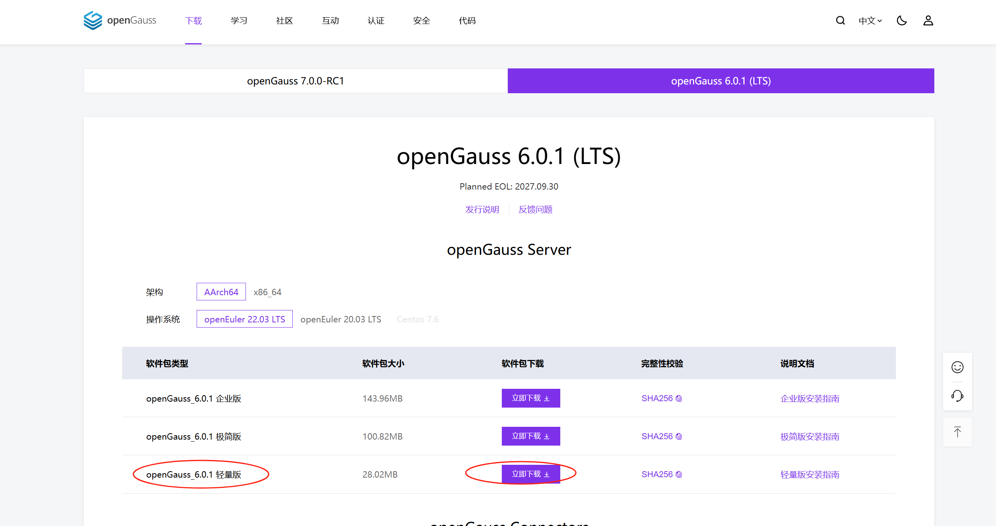Open the search magnifier icon
Image resolution: width=996 pixels, height=526 pixels.
(x=840, y=20)
